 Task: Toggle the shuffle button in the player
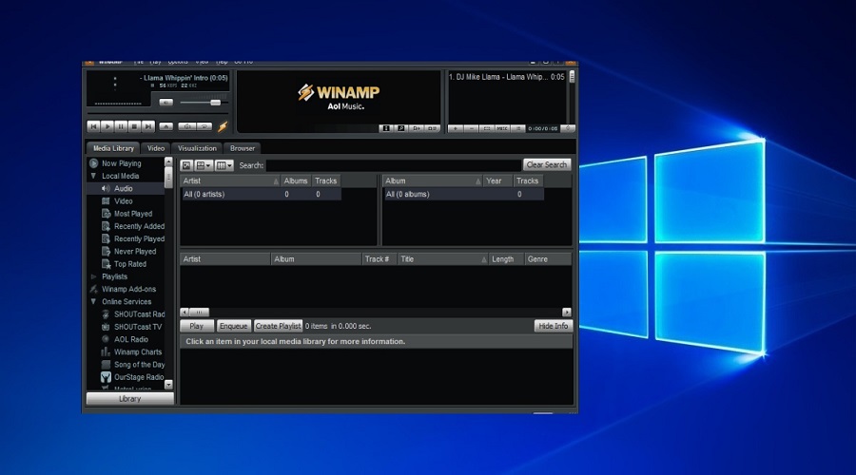pyautogui.click(x=186, y=126)
